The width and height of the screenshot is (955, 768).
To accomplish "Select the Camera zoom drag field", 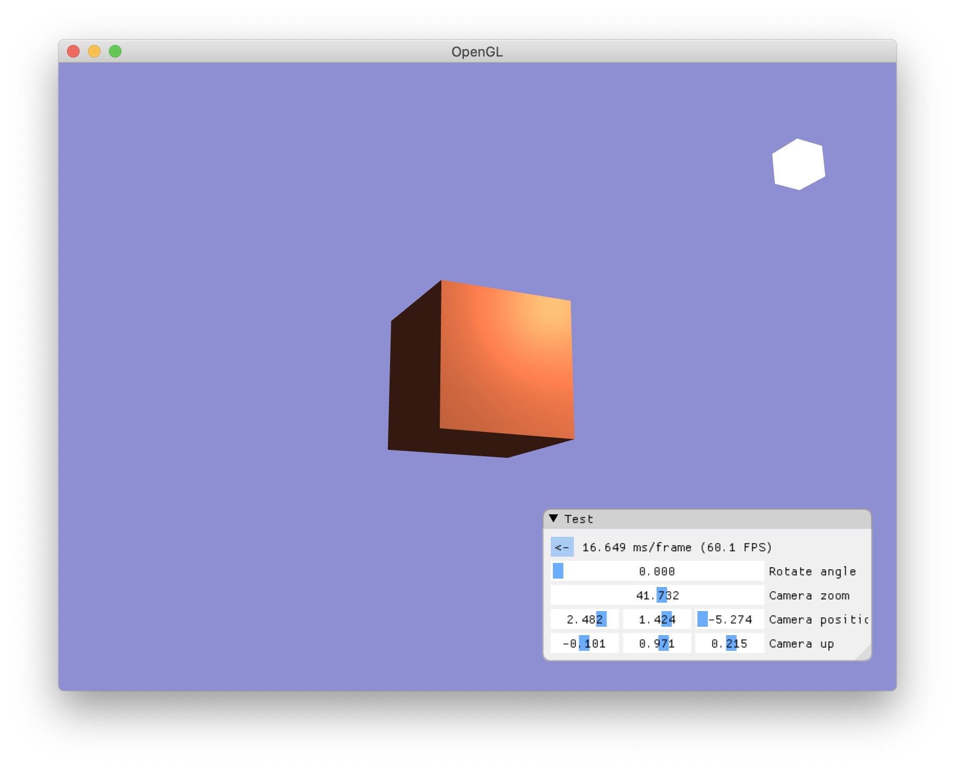I will click(657, 595).
